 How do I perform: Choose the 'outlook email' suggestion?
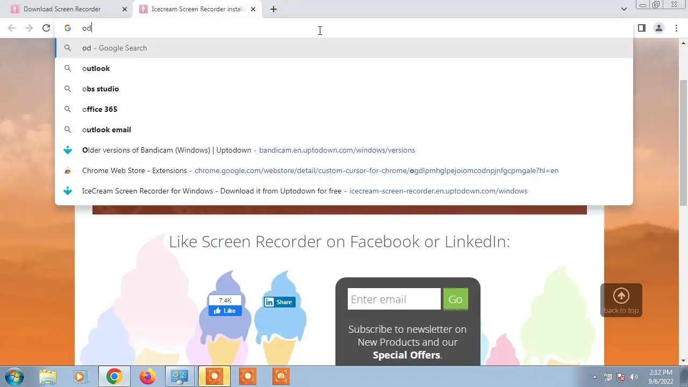(x=344, y=130)
